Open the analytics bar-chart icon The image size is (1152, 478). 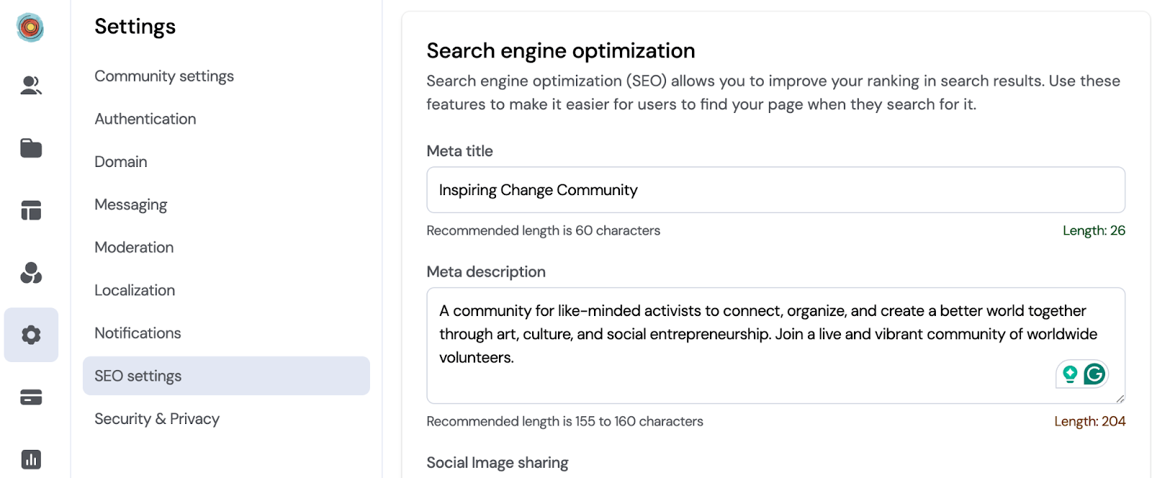[31, 459]
